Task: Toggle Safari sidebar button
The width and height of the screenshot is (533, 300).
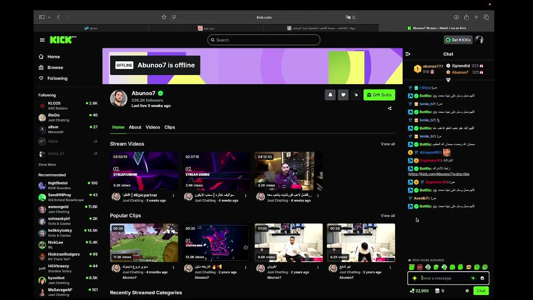Action: pos(42,17)
